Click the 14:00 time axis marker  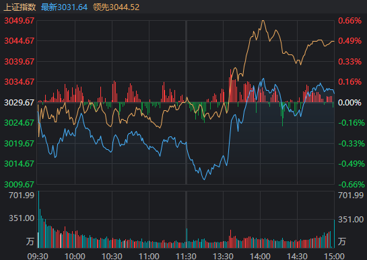click(260, 256)
